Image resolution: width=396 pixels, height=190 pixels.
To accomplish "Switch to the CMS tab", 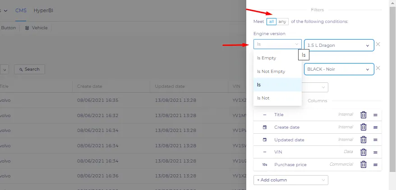I will 21,11.
